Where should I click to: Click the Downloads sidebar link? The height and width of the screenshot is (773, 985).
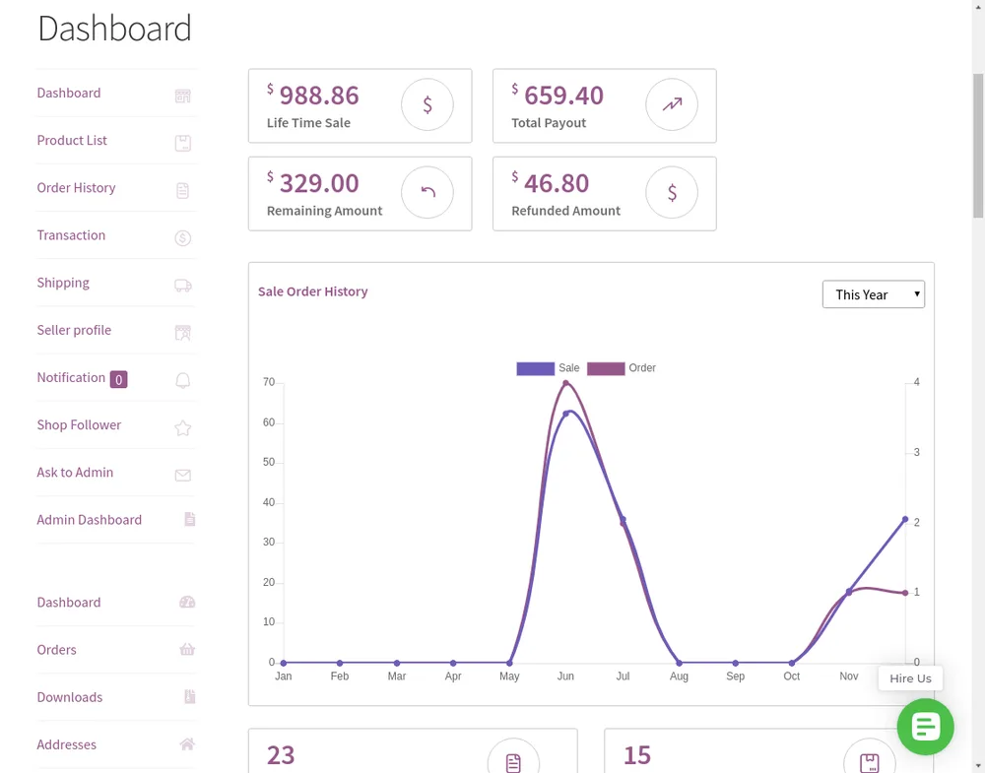tap(70, 697)
